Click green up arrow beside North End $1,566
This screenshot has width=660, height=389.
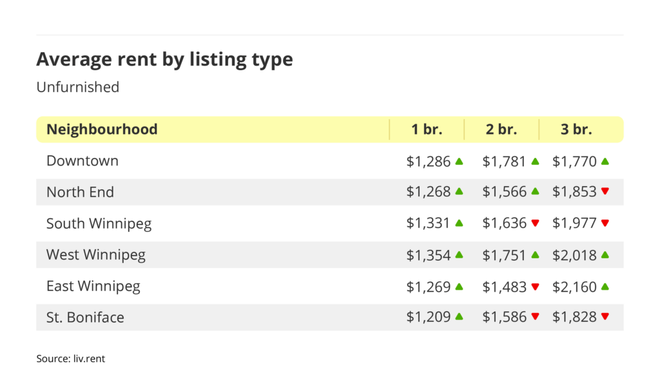534,192
